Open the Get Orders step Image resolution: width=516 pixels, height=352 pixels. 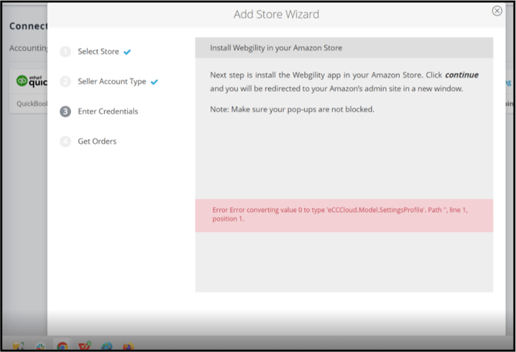point(97,141)
